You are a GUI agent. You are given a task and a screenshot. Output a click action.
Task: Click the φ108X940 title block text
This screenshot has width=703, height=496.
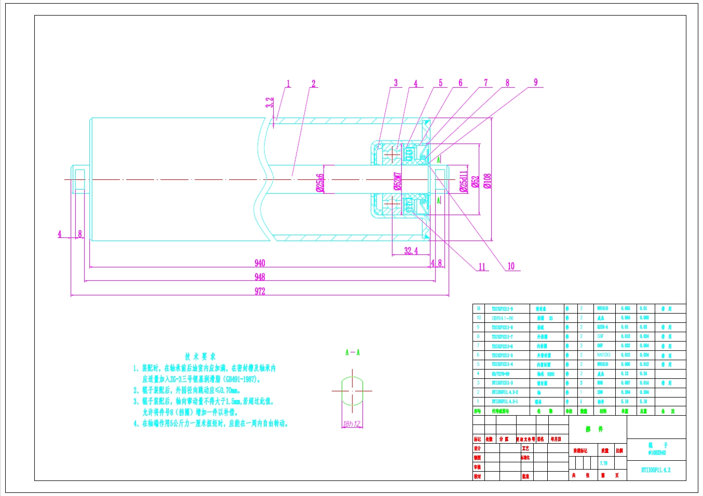click(657, 452)
